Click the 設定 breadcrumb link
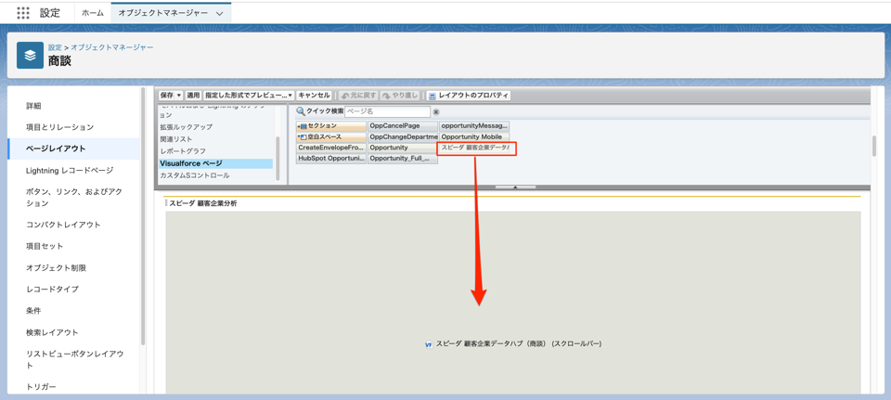Viewport: 891px width, 400px height. pyautogui.click(x=55, y=47)
